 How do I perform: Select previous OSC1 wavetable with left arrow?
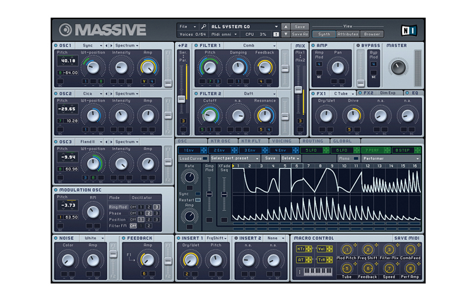coord(107,46)
